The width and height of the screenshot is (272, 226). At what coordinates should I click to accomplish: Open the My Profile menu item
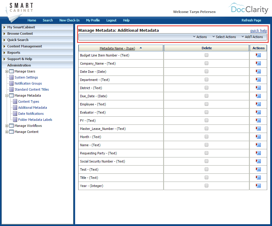pos(93,20)
